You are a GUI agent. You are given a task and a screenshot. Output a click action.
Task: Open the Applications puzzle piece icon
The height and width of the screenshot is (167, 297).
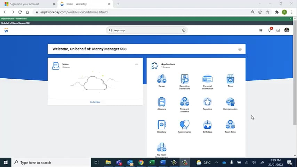(x=154, y=66)
